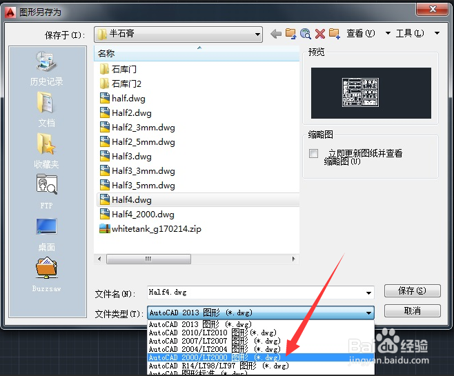Choose AutoCAD 2013 图形 in type list
Viewport: 454px width, 376px height.
[261, 324]
